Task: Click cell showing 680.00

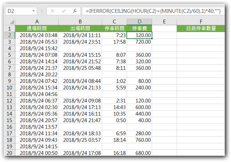Action: click(139, 153)
